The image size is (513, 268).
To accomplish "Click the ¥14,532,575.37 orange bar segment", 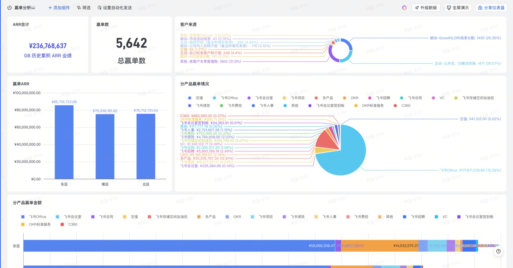I will point(380,246).
